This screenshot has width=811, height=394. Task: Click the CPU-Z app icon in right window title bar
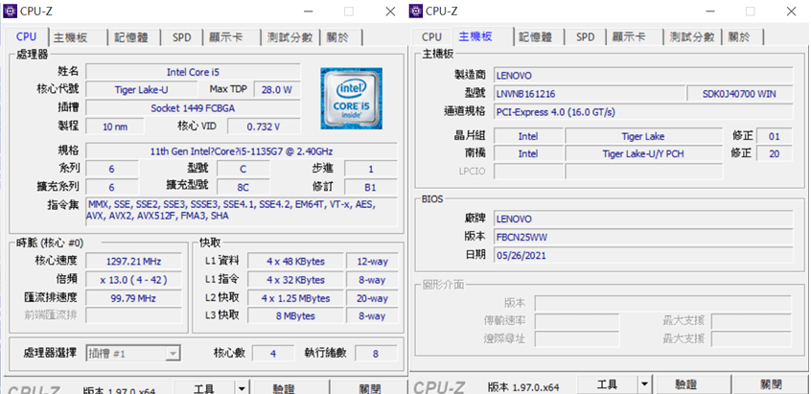click(416, 11)
